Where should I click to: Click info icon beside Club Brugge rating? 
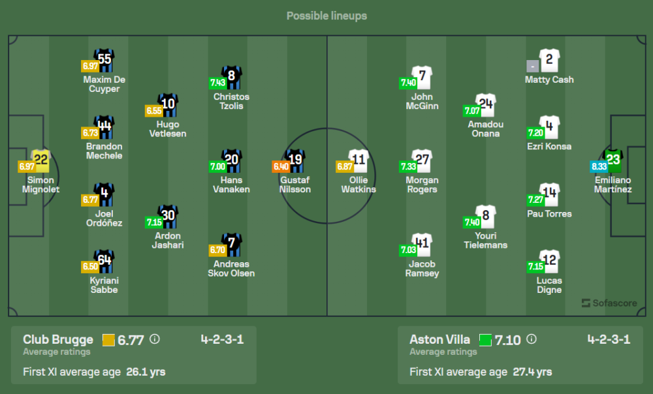pos(155,339)
